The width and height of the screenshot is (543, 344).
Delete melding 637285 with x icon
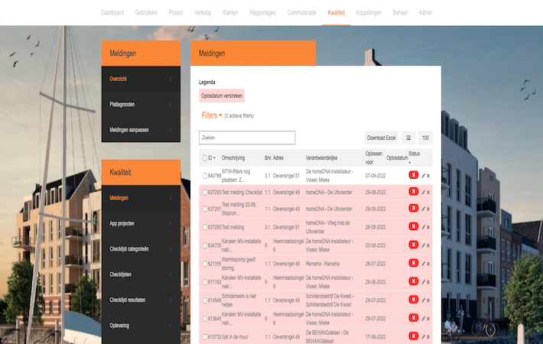[428, 227]
